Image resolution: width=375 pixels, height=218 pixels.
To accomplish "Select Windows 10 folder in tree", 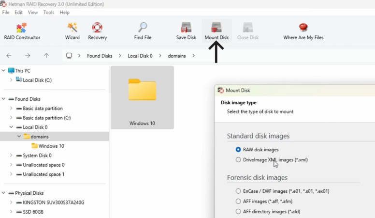I will (x=48, y=146).
